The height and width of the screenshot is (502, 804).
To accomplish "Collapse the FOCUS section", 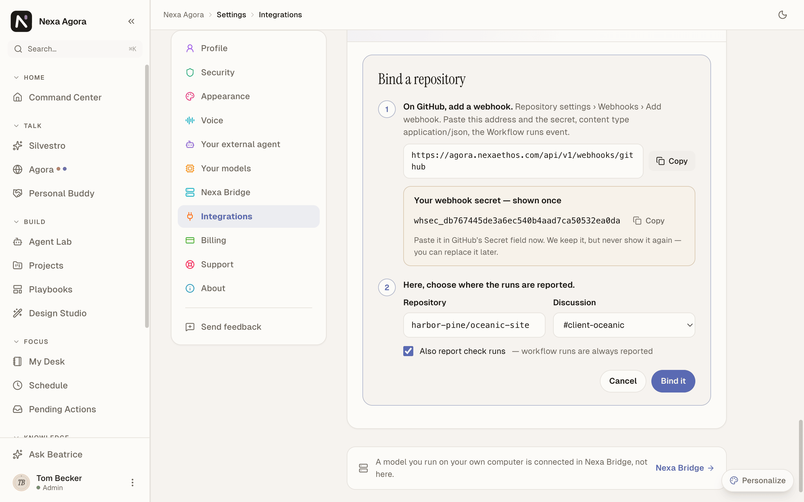I will click(x=31, y=342).
